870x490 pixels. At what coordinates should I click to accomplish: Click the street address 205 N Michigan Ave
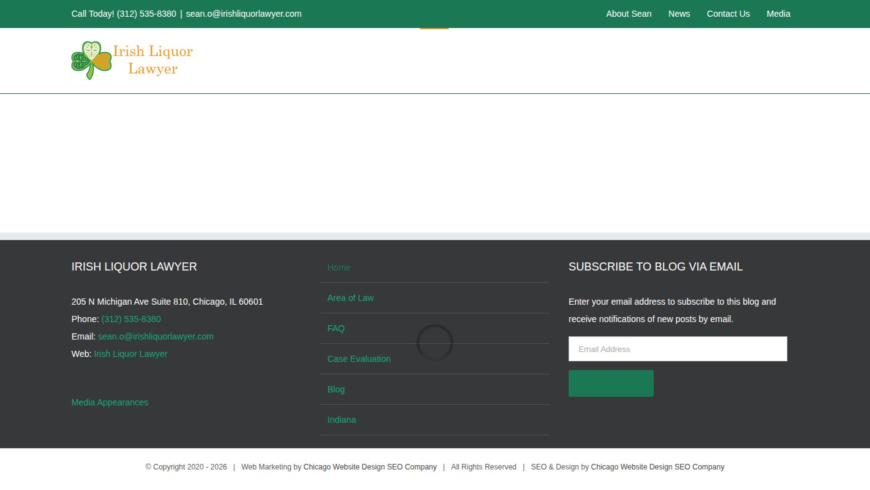click(167, 302)
